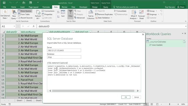Click Group in Outline section
Screen dimensions: 188x106
tap(151, 11)
